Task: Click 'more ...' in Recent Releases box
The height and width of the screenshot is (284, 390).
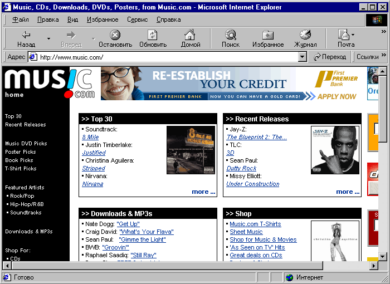Action: pos(348,192)
